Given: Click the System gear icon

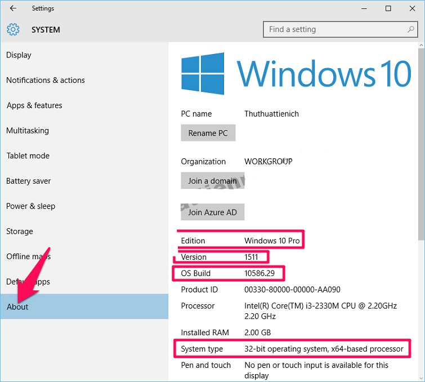Looking at the screenshot, I should click(13, 29).
